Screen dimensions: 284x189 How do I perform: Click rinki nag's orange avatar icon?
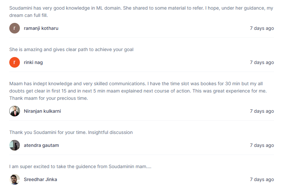click(15, 62)
